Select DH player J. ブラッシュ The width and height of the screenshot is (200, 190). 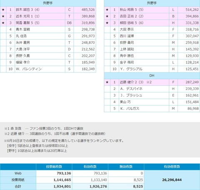point(131,95)
